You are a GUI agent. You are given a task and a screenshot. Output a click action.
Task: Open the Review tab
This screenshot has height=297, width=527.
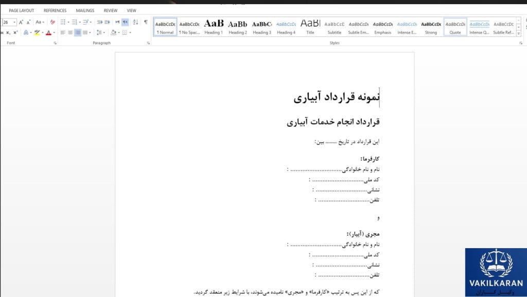[111, 11]
